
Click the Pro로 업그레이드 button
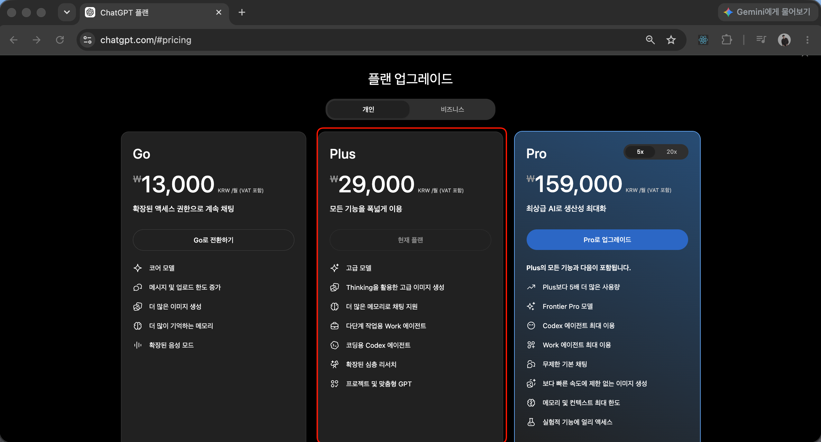pyautogui.click(x=607, y=240)
